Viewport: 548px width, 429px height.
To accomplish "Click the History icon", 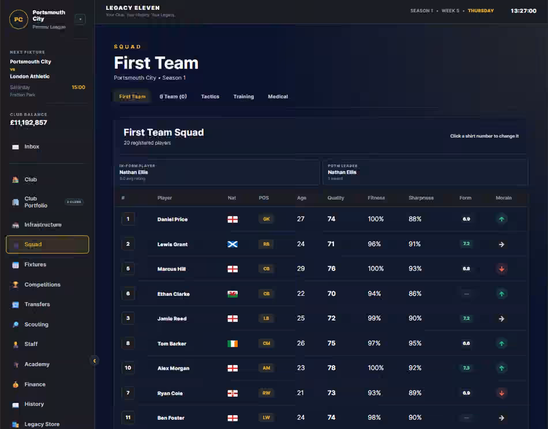I will (x=16, y=405).
